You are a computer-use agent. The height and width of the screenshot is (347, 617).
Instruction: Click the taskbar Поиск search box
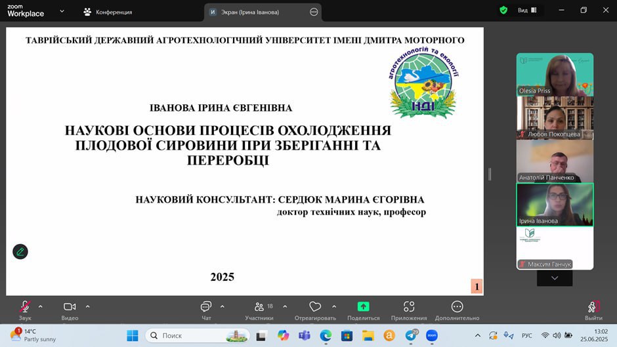(198, 336)
